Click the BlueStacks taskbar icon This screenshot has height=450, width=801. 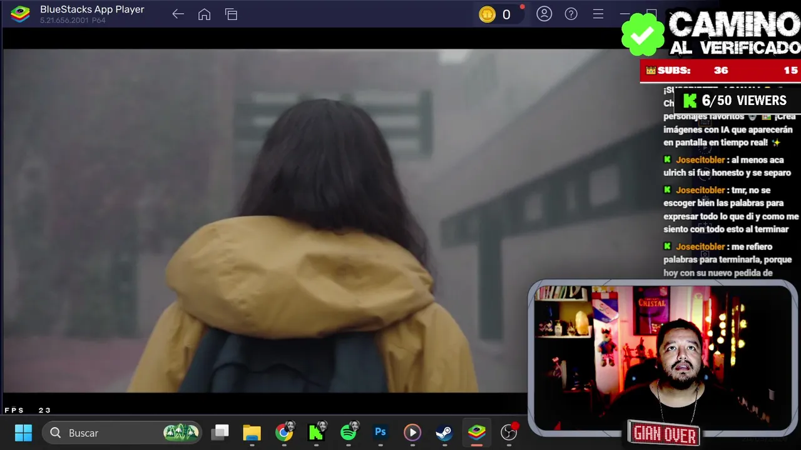477,432
